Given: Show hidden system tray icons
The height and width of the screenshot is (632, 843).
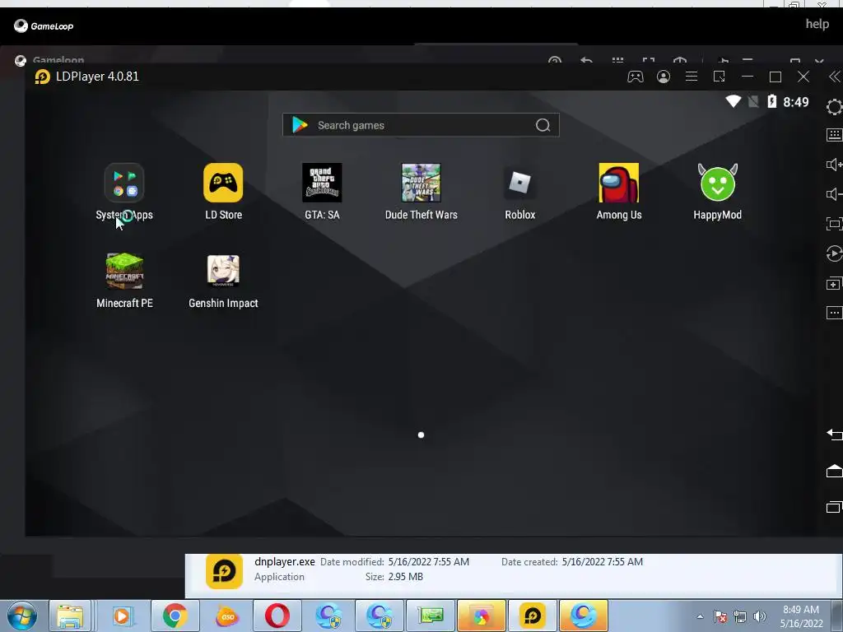Looking at the screenshot, I should pyautogui.click(x=700, y=616).
